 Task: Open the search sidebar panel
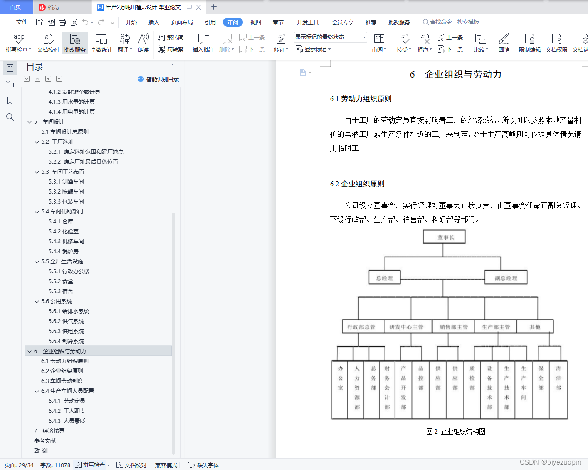pos(10,117)
